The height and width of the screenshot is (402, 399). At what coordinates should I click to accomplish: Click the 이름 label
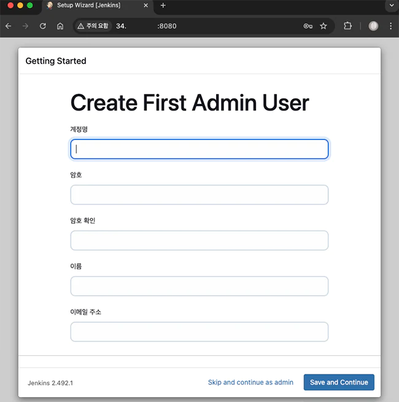[x=76, y=266]
